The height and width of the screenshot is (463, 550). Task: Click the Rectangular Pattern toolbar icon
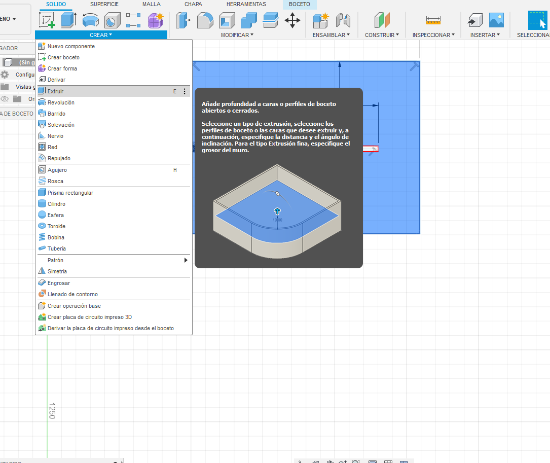tap(133, 20)
